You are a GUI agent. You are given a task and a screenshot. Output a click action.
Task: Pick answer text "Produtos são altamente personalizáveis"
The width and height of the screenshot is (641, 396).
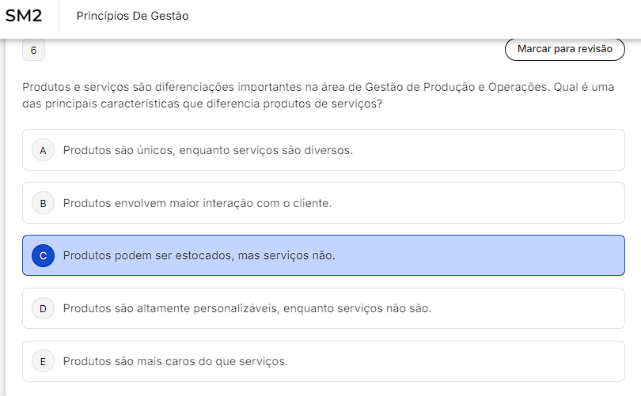click(247, 308)
